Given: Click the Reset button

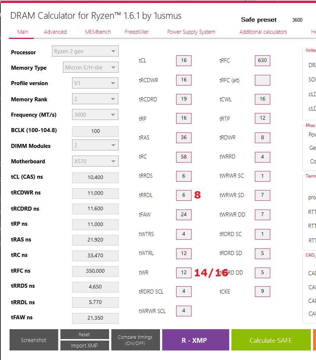Looking at the screenshot, I should click(85, 334).
